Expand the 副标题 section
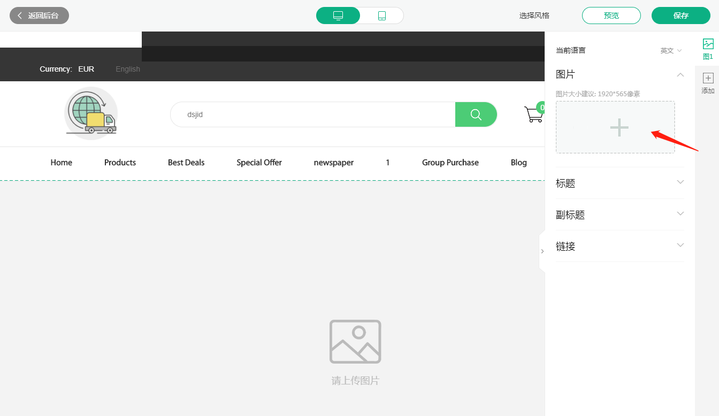 click(620, 214)
